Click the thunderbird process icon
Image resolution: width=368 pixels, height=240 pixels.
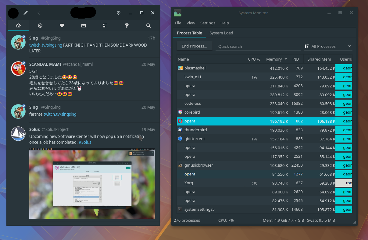(x=180, y=130)
